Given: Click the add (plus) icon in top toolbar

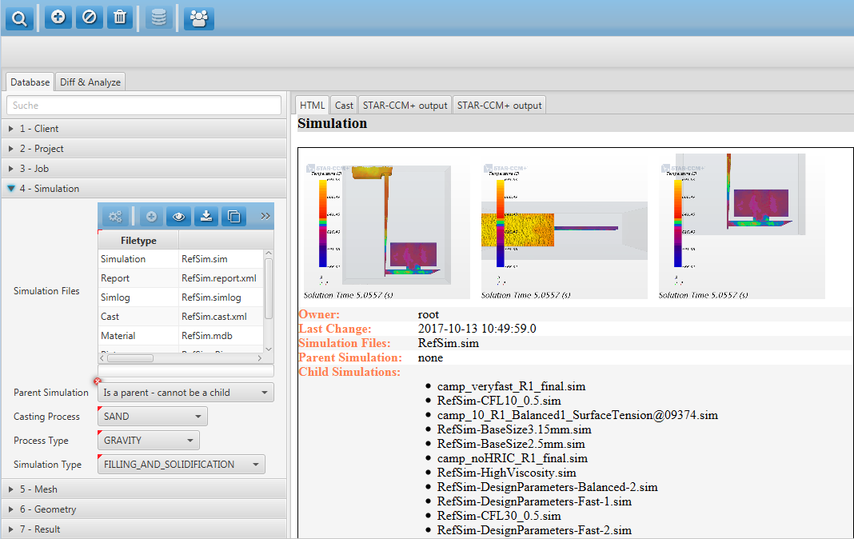Looking at the screenshot, I should (58, 17).
